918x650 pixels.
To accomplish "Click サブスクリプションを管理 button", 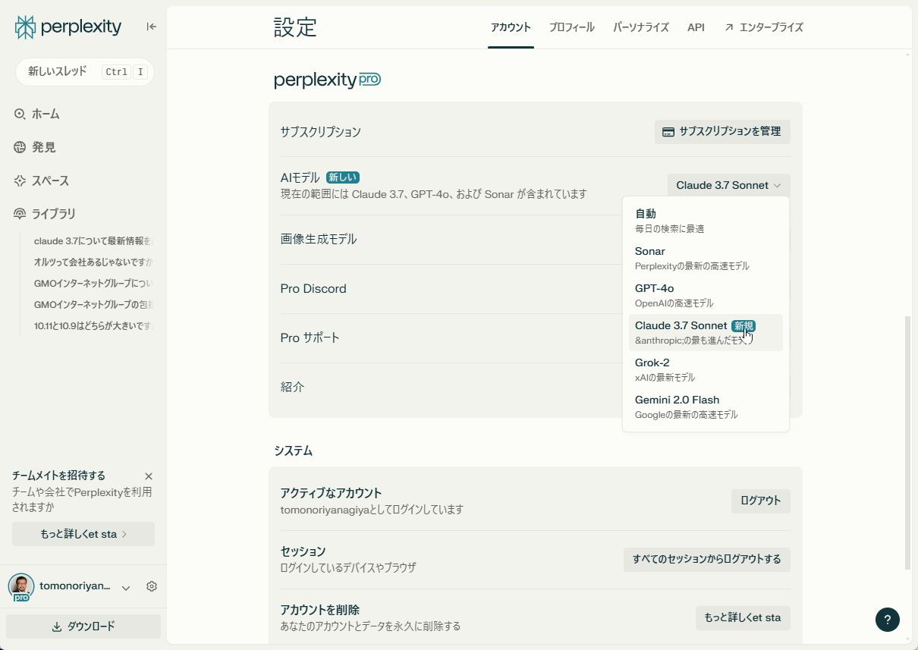I will (722, 132).
